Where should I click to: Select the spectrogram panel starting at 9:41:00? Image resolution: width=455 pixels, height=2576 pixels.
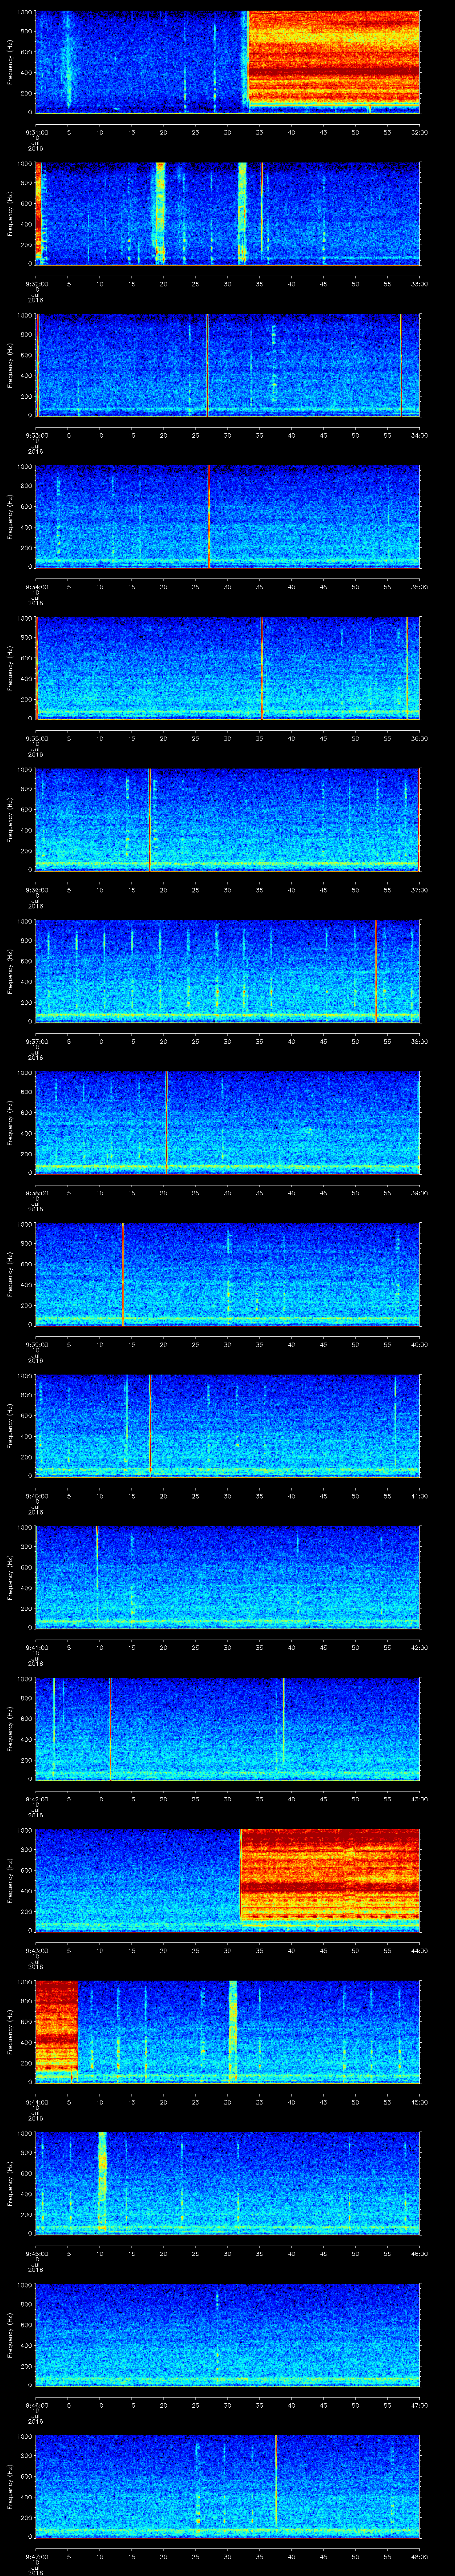click(x=227, y=1577)
